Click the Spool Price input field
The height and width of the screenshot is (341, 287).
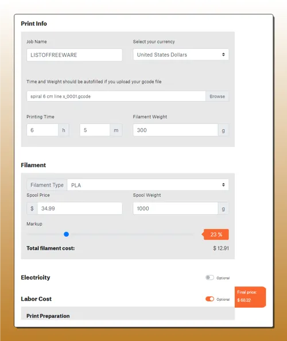pyautogui.click(x=80, y=208)
